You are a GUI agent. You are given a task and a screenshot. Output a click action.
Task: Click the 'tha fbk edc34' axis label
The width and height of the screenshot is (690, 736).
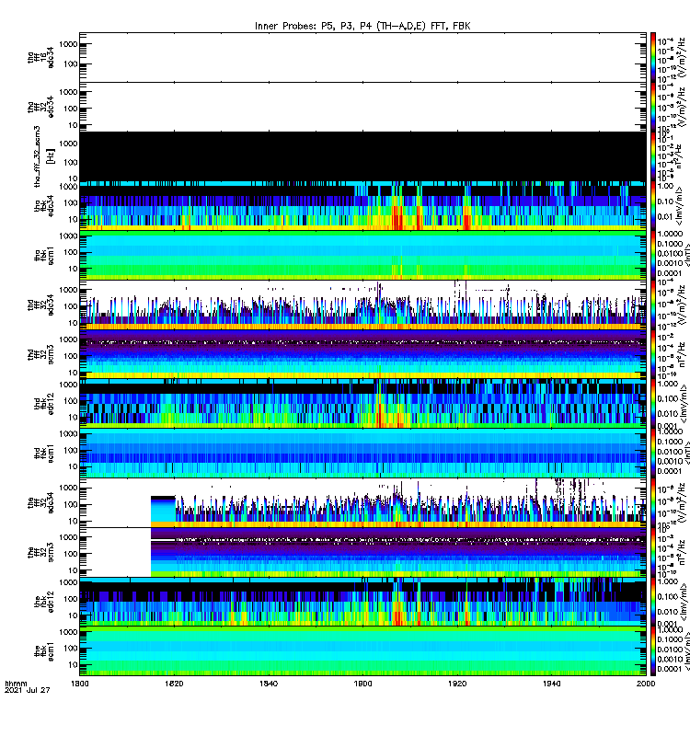44,205
